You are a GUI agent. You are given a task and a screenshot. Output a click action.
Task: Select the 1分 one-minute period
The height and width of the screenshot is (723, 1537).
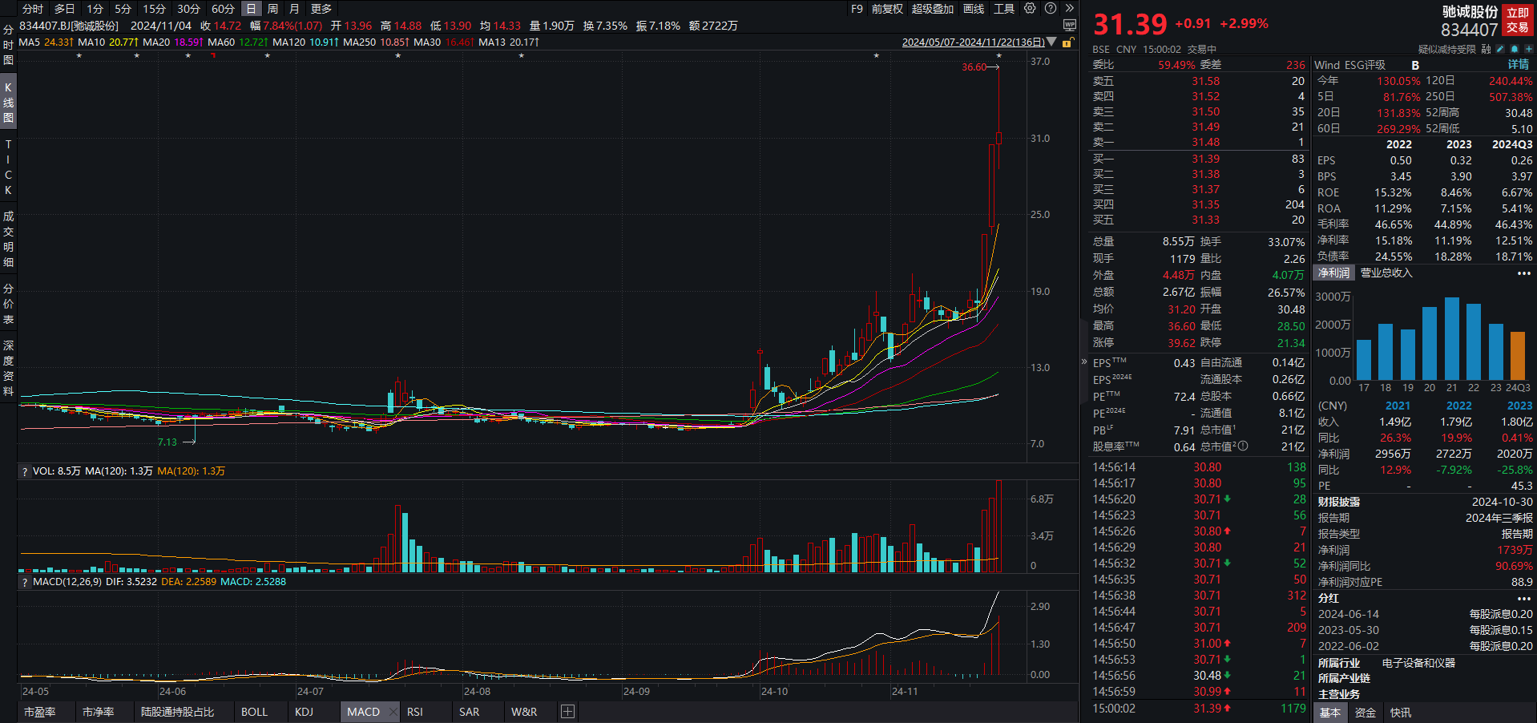[x=95, y=9]
